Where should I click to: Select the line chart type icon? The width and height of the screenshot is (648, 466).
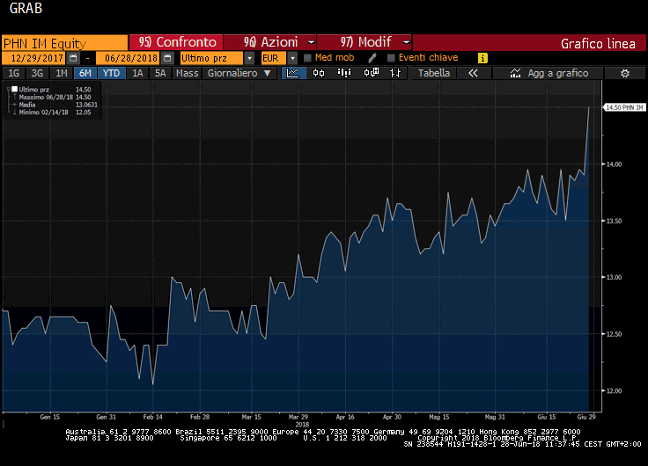click(293, 73)
